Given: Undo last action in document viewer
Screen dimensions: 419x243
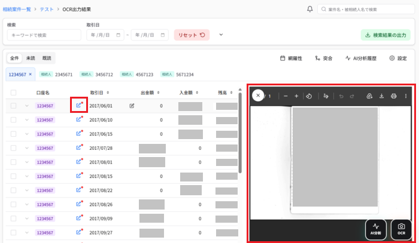Looking at the screenshot, I should (341, 96).
